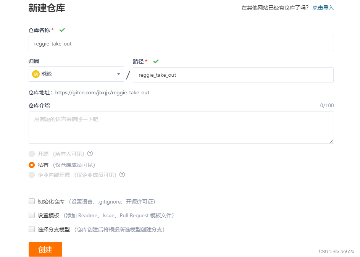Enable the 初始化仓库 checkbox
360x257 pixels.
click(x=32, y=201)
